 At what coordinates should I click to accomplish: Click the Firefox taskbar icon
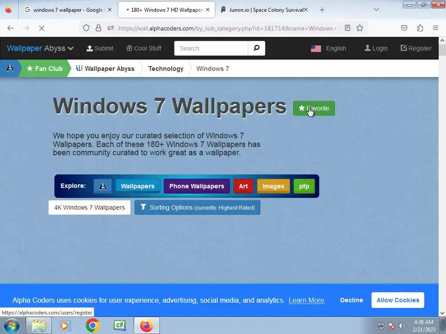click(x=146, y=325)
